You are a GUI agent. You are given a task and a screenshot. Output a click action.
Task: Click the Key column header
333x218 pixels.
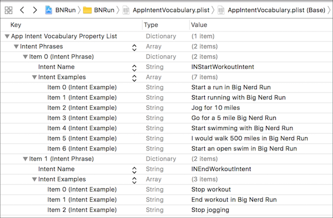[16, 25]
